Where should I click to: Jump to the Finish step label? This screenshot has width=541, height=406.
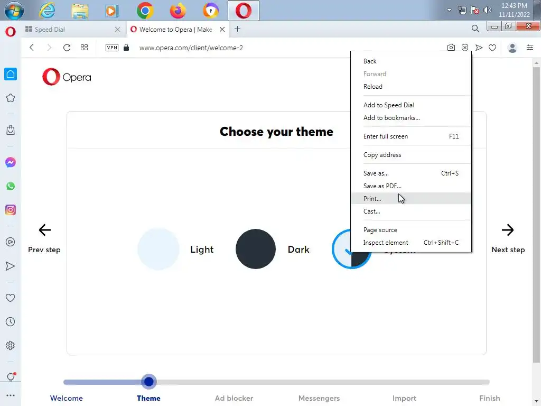click(x=490, y=398)
